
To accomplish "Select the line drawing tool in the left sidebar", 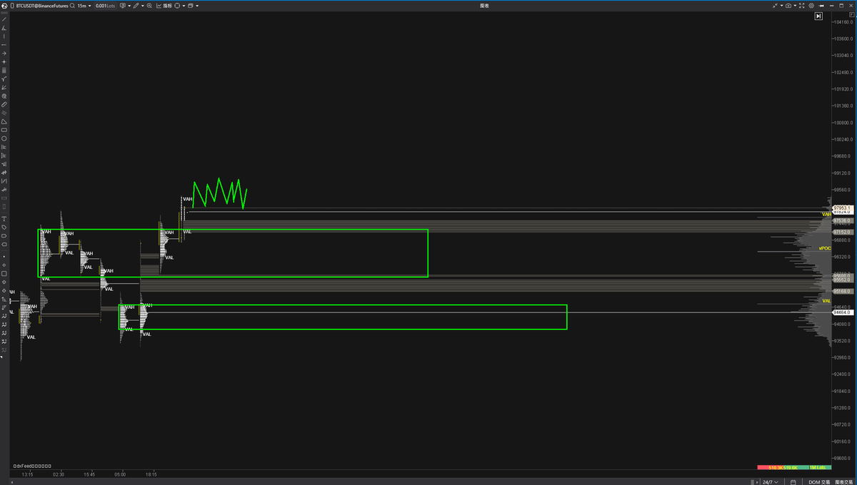I will [x=4, y=19].
